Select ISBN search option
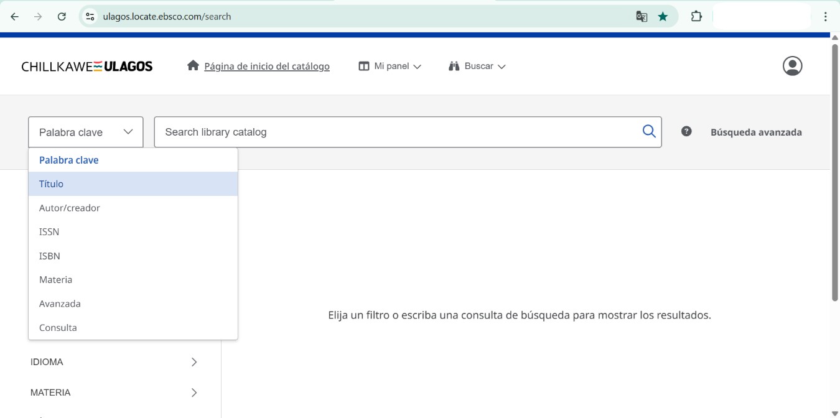 coord(50,256)
